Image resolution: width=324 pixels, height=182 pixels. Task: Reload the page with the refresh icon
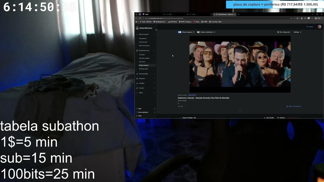pyautogui.click(x=140, y=18)
